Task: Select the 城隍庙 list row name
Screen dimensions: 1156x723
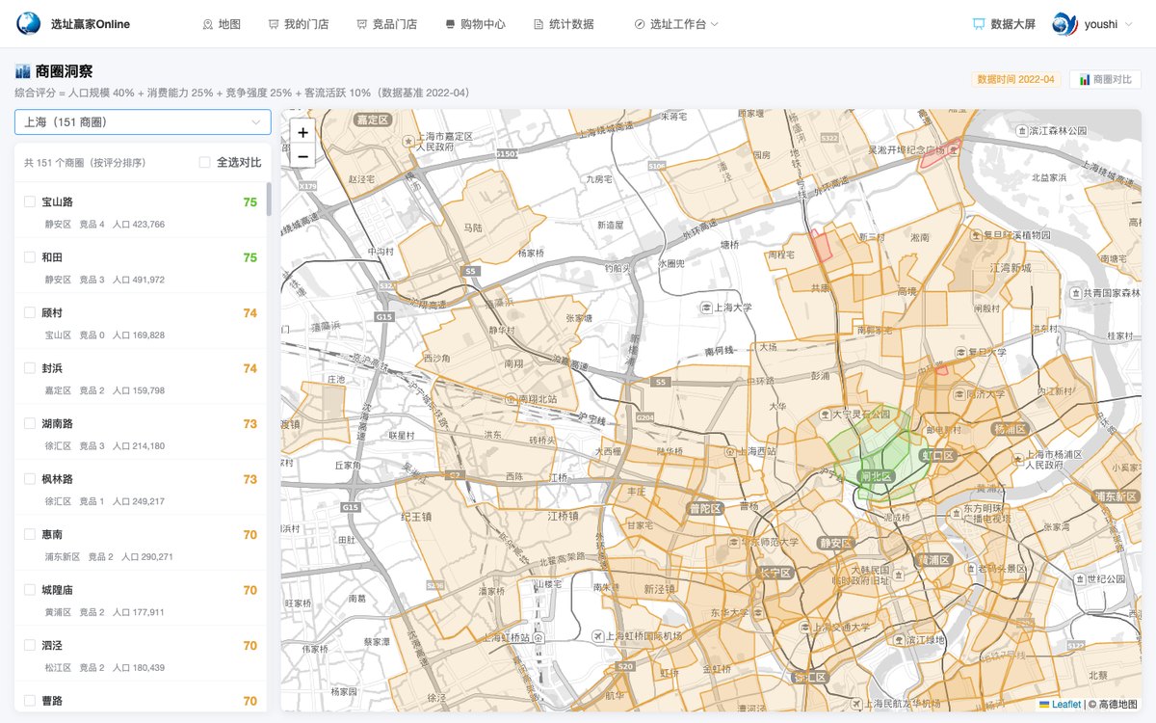Action: [57, 590]
